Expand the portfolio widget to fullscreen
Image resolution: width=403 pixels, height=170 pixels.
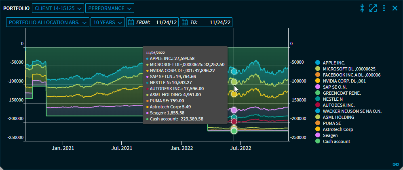click(x=373, y=8)
